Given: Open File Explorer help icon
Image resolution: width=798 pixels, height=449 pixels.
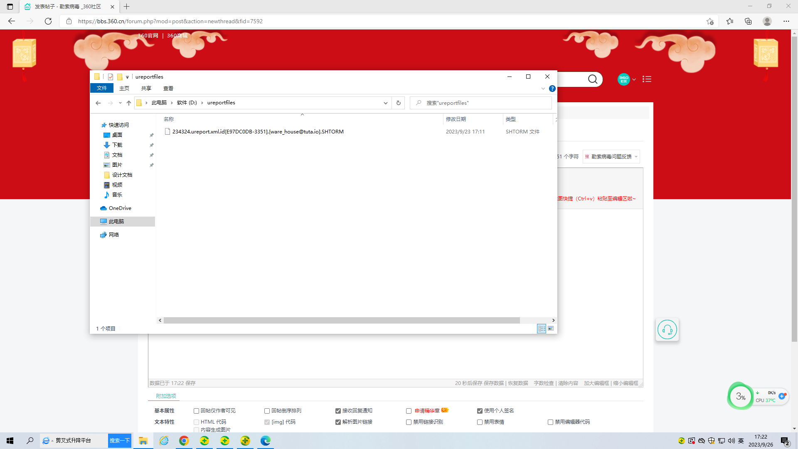Looking at the screenshot, I should pyautogui.click(x=552, y=89).
